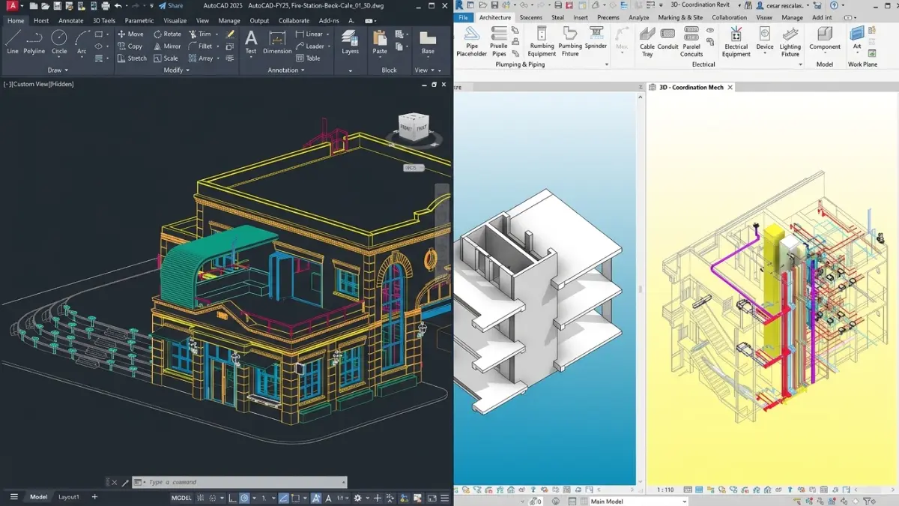Select the Arc drawing tool
Viewport: 899px width, 506px height.
[x=82, y=42]
